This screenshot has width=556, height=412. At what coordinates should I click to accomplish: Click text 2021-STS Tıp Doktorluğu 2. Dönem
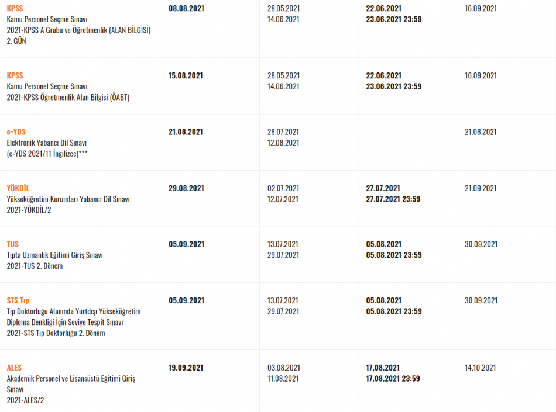coord(56,333)
